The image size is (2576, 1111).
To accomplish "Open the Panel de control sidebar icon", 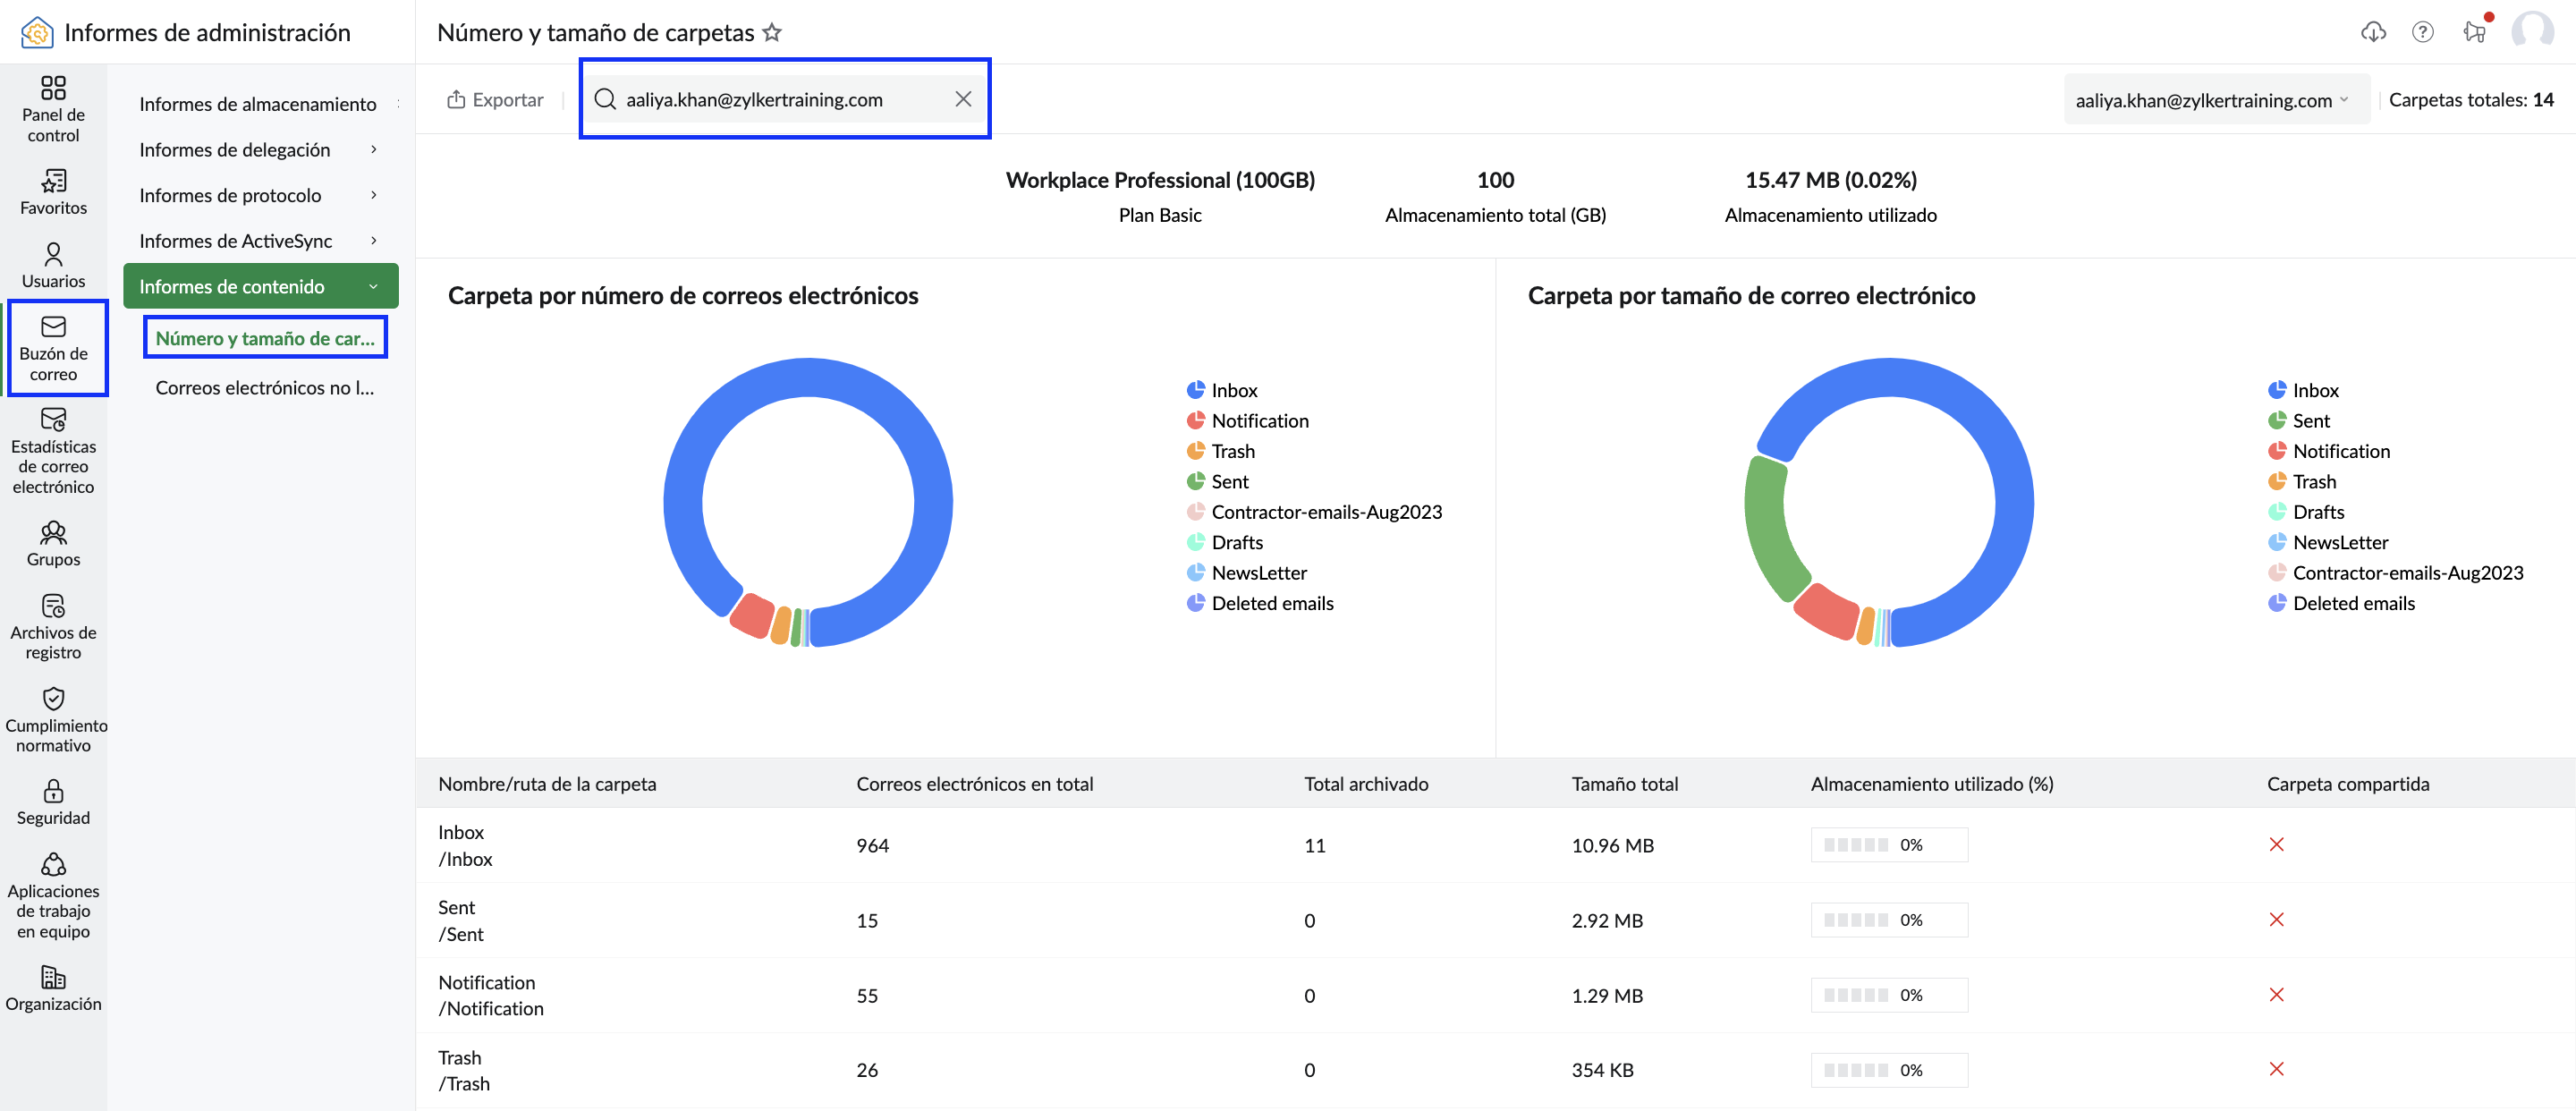I will coord(53,109).
